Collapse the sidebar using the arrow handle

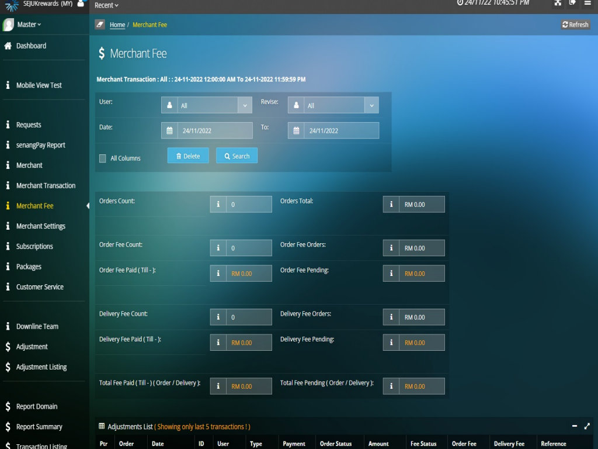88,206
